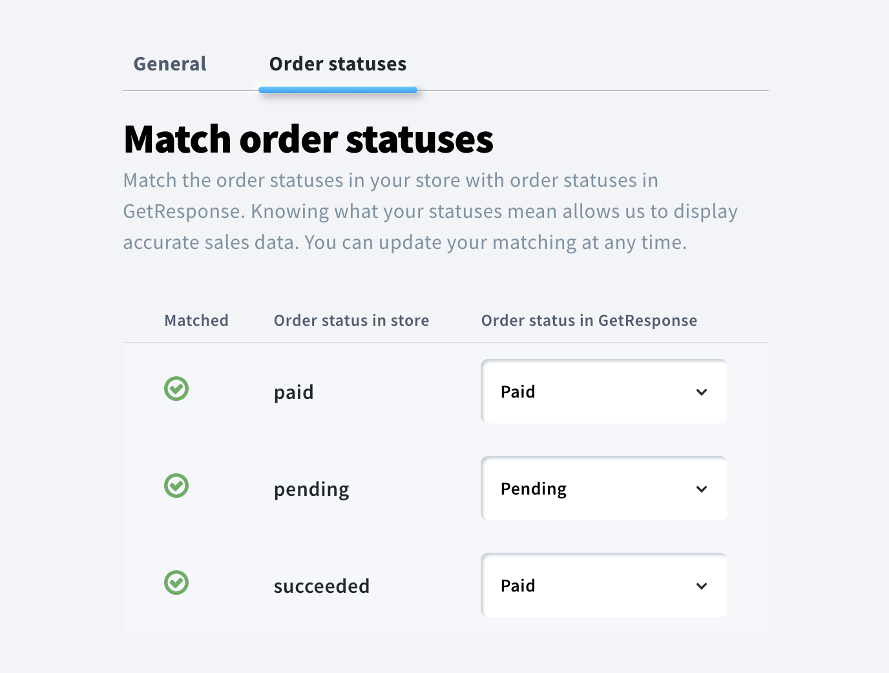Image resolution: width=889 pixels, height=673 pixels.
Task: Click the 'Order status in store' column header
Action: pos(351,321)
